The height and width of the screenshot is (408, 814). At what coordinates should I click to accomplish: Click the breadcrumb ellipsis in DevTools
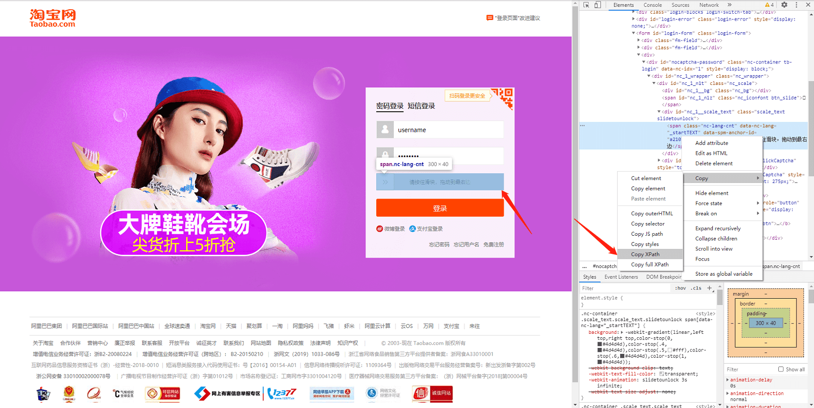[584, 266]
